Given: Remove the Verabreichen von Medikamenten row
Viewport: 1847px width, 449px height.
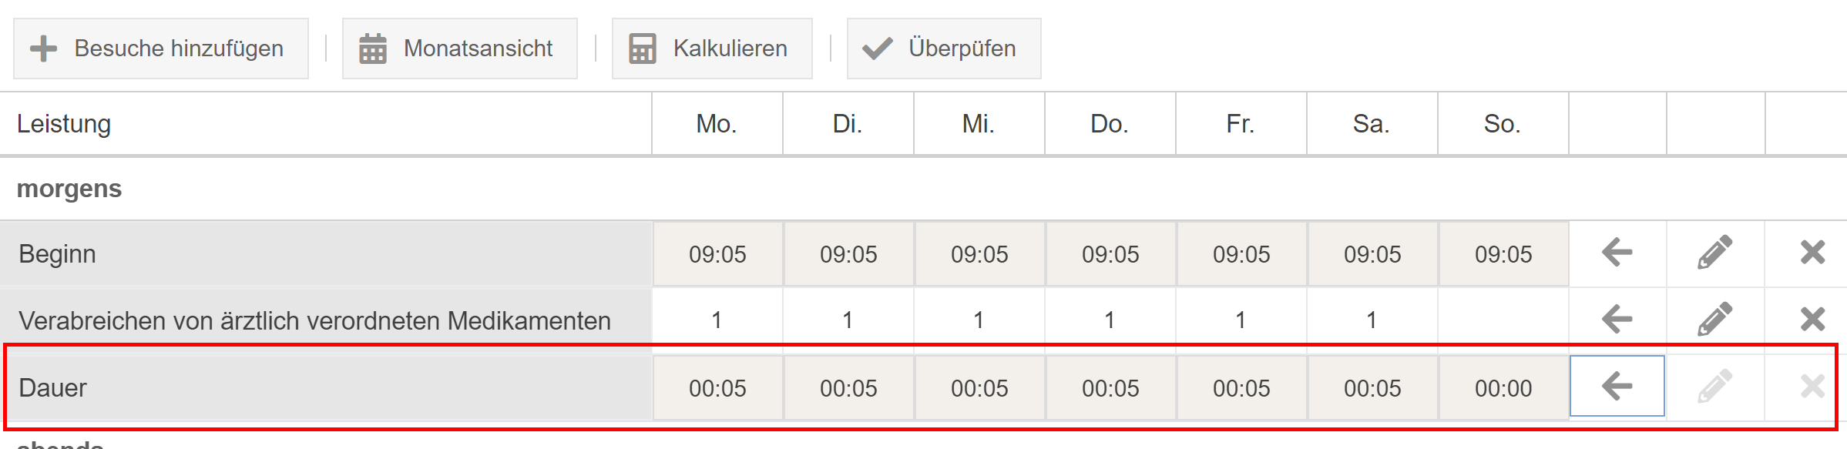Looking at the screenshot, I should point(1812,319).
